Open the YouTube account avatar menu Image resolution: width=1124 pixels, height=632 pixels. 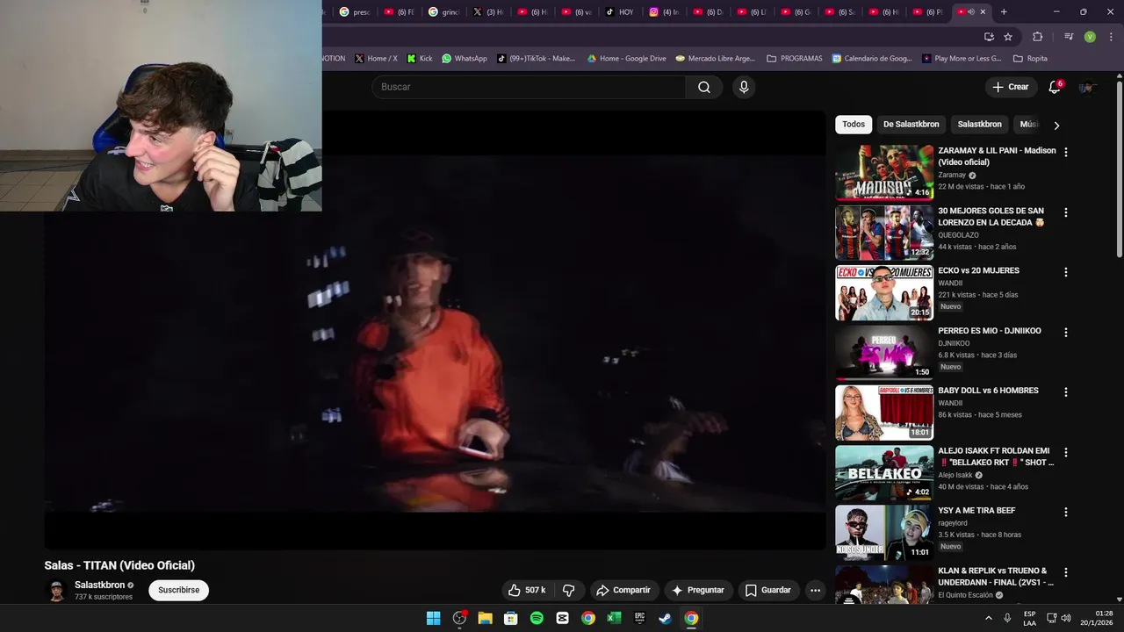point(1087,87)
